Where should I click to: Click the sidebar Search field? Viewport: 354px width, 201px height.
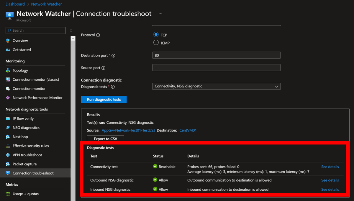coord(35,30)
